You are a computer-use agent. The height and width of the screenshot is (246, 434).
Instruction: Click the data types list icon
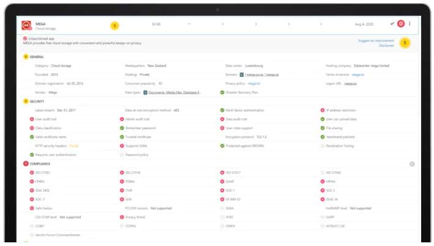pyautogui.click(x=145, y=93)
